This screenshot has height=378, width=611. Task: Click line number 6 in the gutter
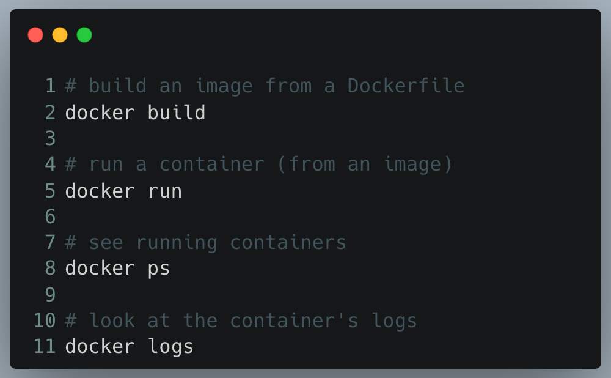(50, 217)
